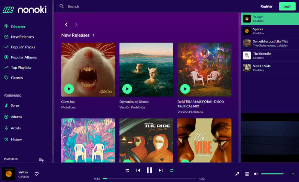This screenshot has height=182, width=299.
Task: Select Something Just Like This in queue
Action: (x=270, y=43)
